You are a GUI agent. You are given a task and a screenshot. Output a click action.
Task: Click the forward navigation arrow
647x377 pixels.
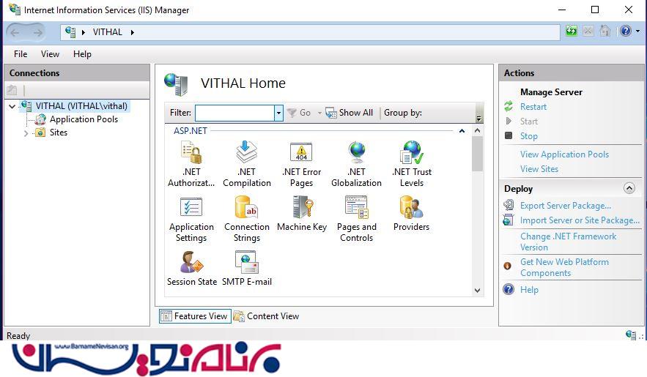[37, 32]
